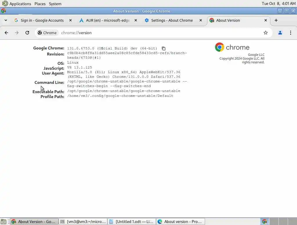
Task: Activate About Version Chrome taskbar button
Action: 34,222
